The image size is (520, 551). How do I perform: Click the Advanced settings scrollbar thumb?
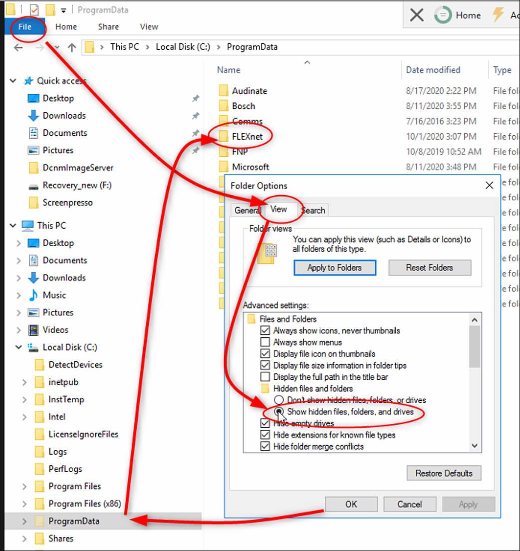click(x=475, y=346)
